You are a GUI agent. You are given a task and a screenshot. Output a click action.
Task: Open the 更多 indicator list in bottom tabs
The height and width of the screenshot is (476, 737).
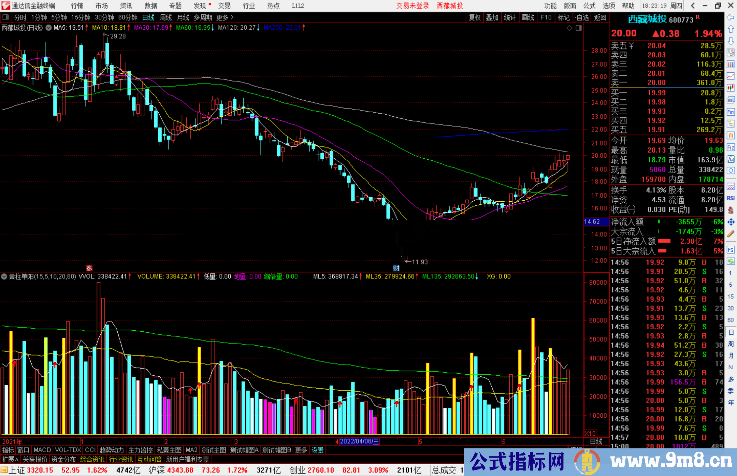[x=301, y=450]
